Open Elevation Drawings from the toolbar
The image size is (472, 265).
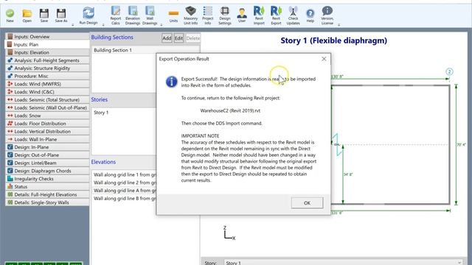click(x=133, y=15)
